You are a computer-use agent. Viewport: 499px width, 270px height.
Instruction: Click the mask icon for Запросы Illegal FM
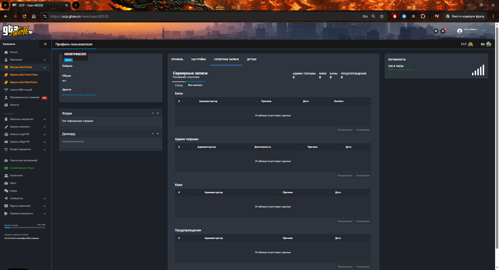click(6, 142)
